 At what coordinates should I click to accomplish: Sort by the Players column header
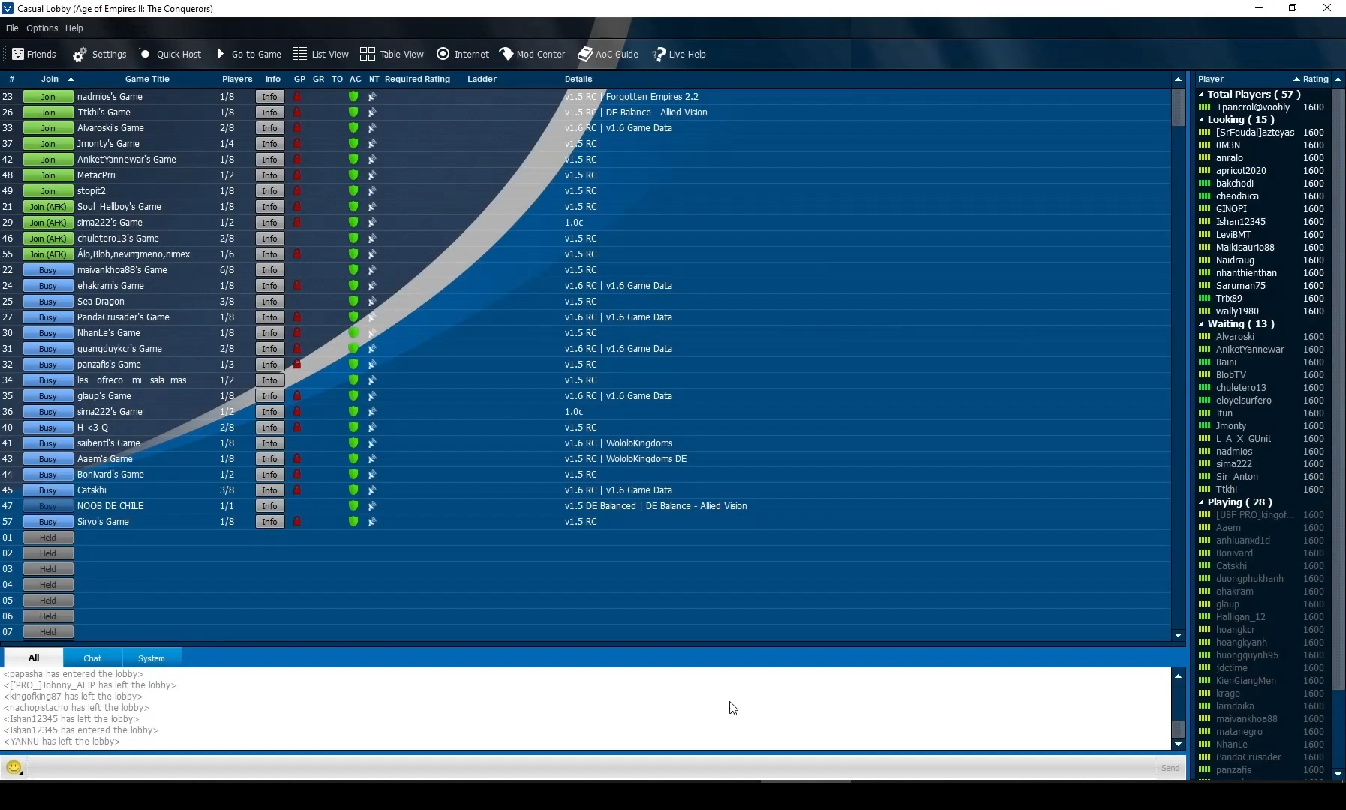coord(237,79)
